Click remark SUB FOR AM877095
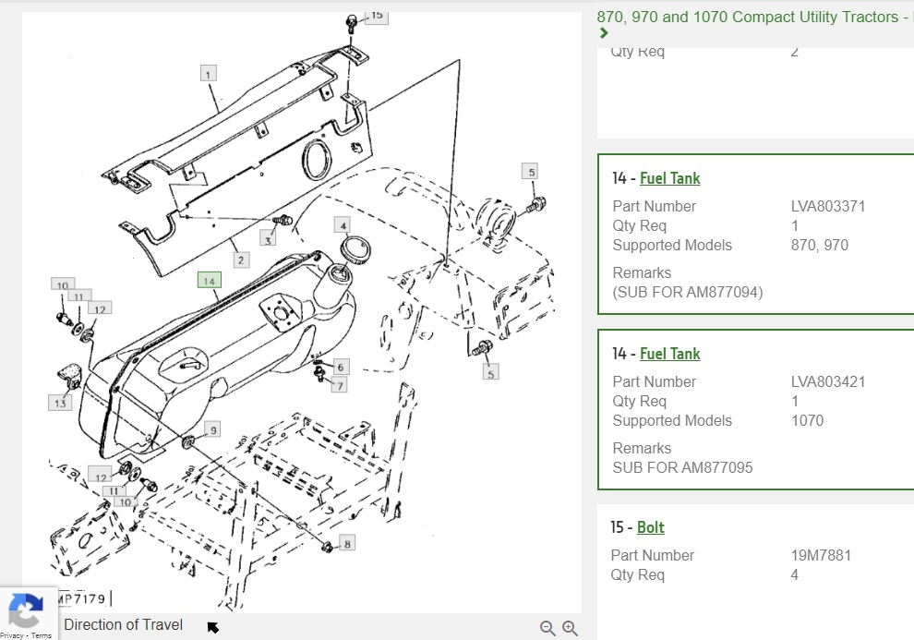 coord(682,468)
